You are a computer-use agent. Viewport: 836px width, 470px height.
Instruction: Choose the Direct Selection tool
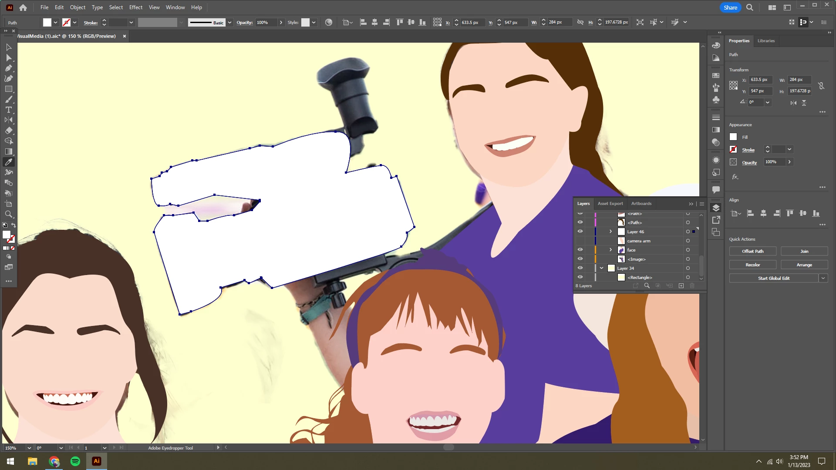pos(8,57)
